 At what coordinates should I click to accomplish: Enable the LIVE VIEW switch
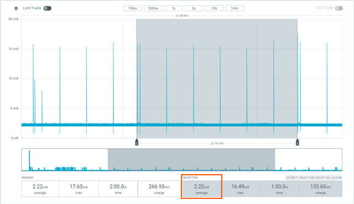(339, 8)
